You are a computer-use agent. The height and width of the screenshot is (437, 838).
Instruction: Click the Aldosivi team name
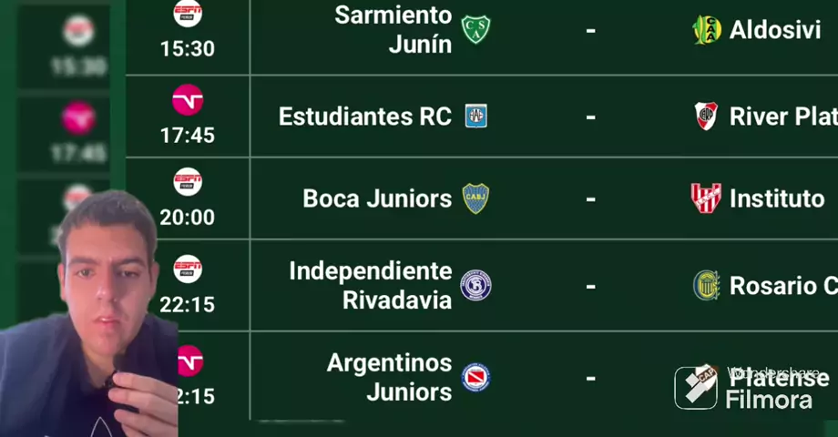(x=775, y=30)
